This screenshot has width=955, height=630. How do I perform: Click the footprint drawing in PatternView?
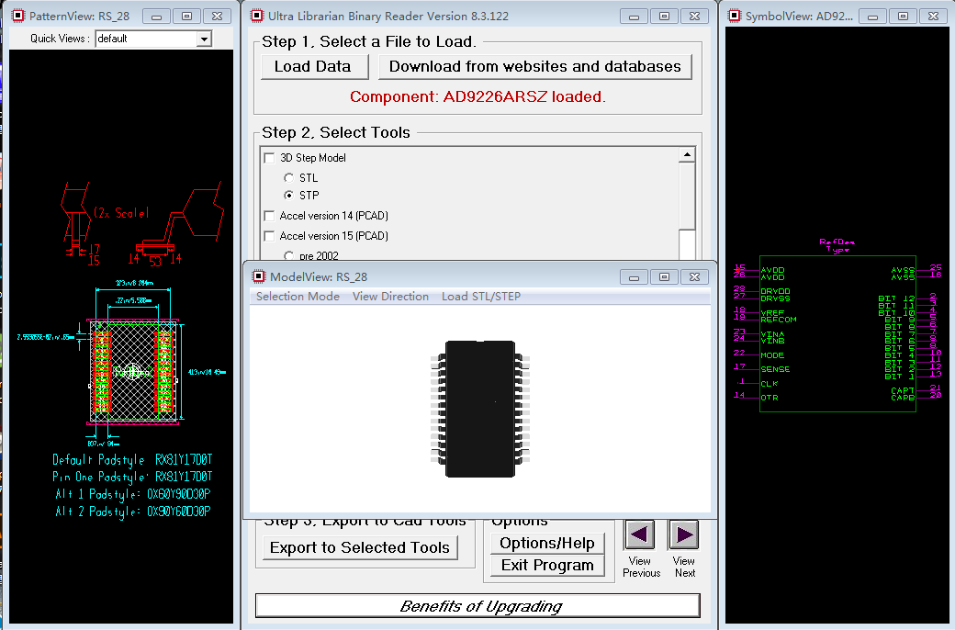(x=133, y=371)
